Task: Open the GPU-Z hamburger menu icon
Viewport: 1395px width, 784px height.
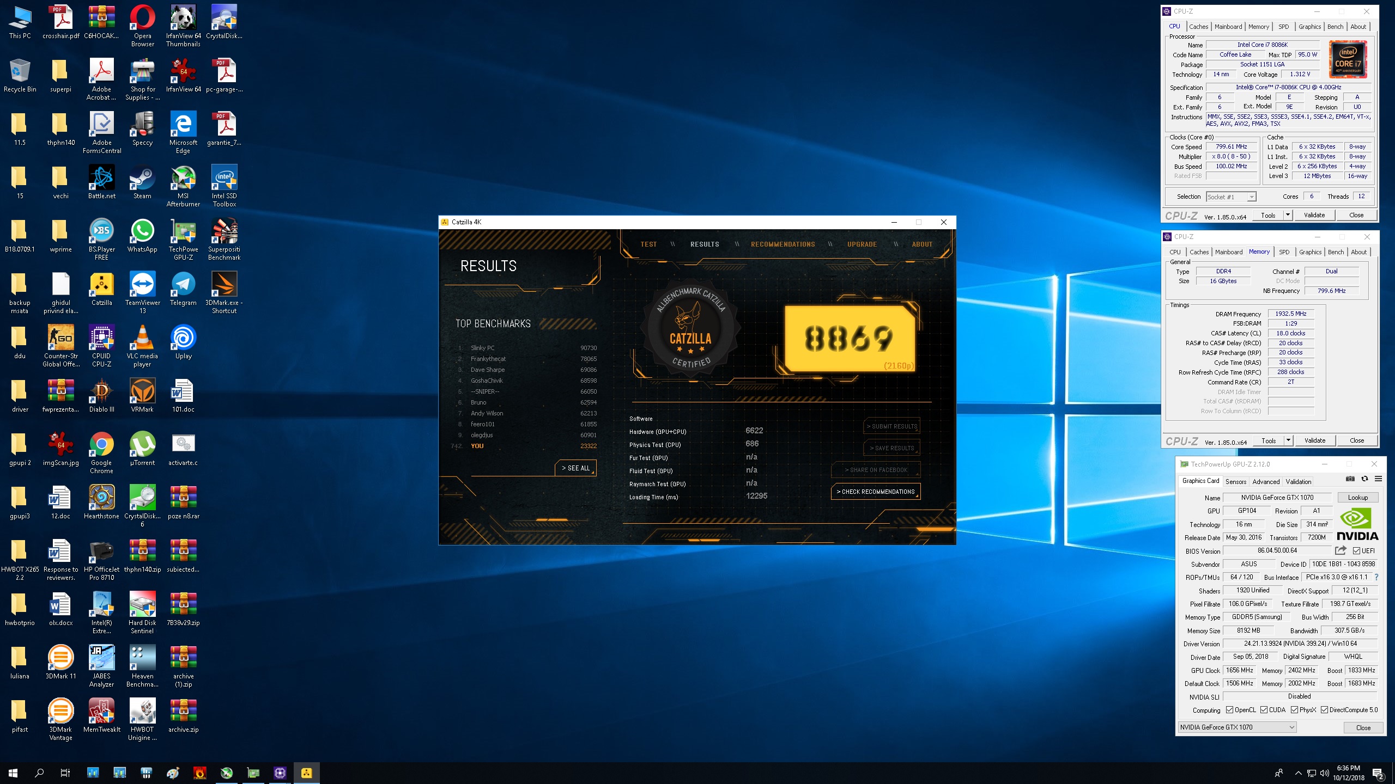Action: (1379, 479)
